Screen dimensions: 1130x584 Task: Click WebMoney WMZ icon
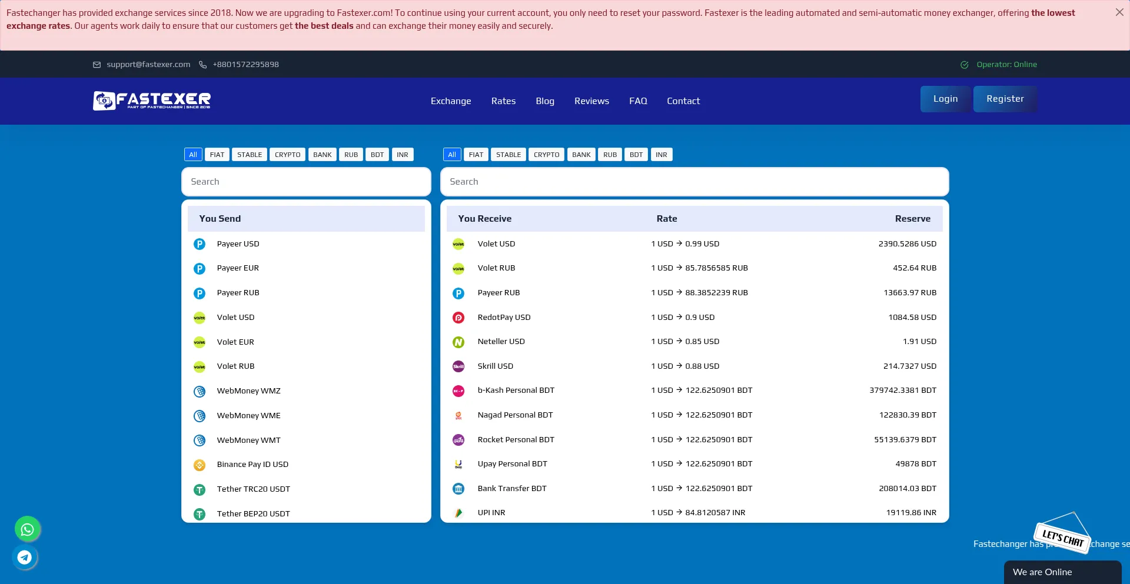tap(200, 391)
